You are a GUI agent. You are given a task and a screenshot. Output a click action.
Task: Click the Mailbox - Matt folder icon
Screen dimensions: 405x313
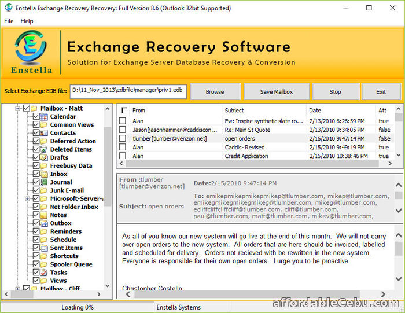point(34,108)
